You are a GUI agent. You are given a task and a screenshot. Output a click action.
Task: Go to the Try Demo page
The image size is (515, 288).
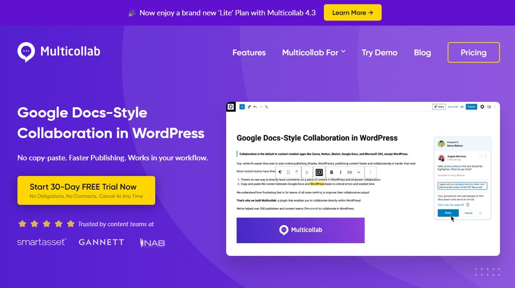point(380,52)
